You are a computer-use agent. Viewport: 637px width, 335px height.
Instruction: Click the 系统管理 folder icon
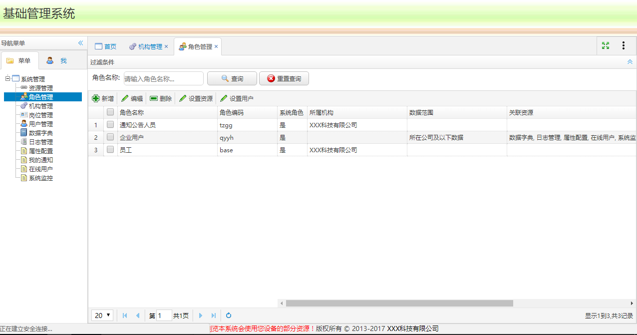[15, 78]
